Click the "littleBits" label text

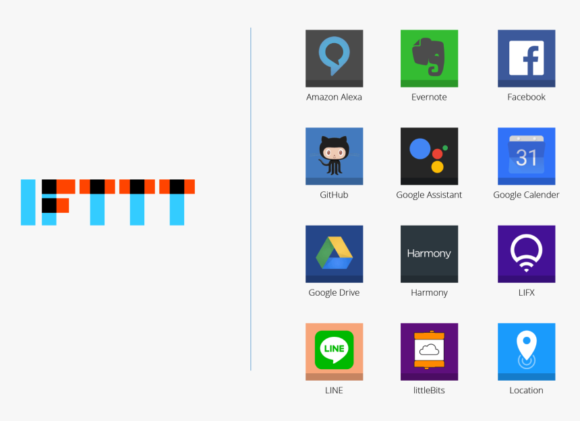pyautogui.click(x=429, y=391)
